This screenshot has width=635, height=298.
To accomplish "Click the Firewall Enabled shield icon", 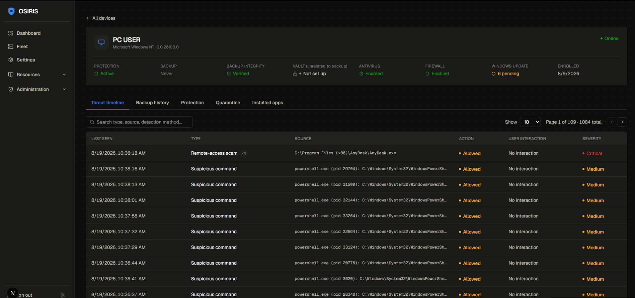I will (x=427, y=74).
